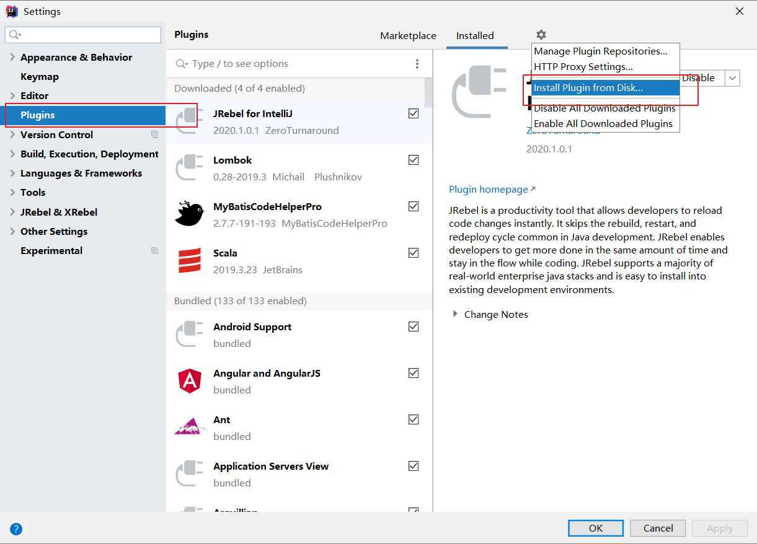Click the Disable button for JRebel
This screenshot has height=544, width=757.
(x=702, y=78)
